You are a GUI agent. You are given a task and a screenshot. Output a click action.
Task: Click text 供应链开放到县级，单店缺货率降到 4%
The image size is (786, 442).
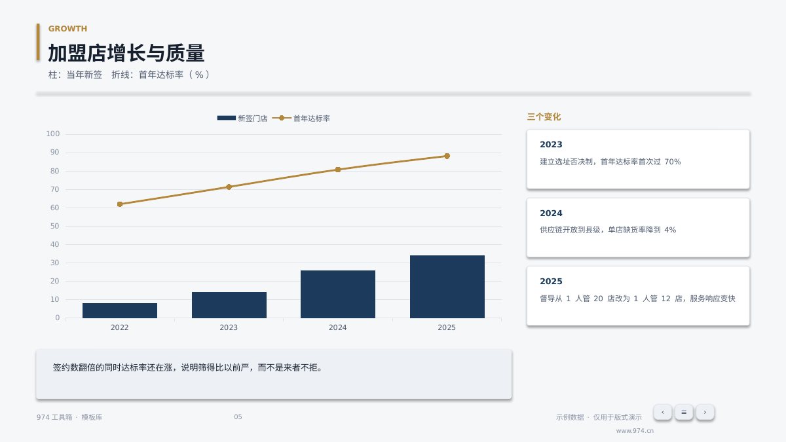click(x=608, y=230)
